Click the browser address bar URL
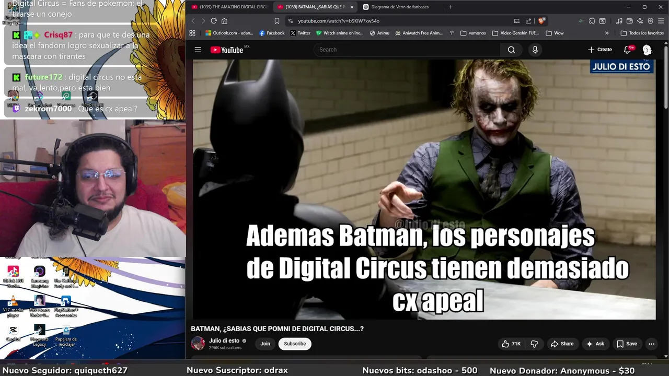669x376 pixels. (339, 21)
